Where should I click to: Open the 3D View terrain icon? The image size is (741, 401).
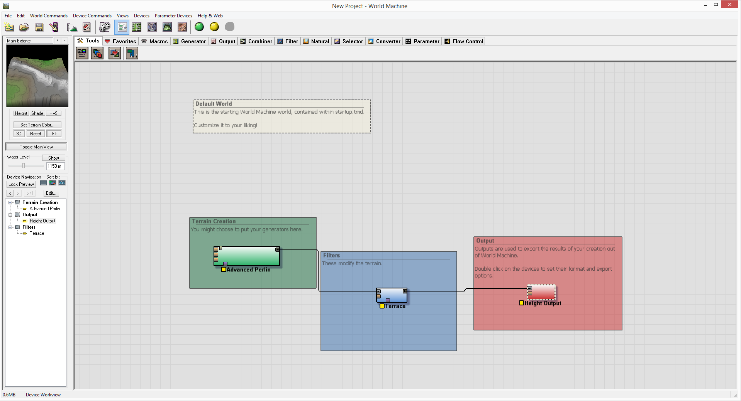click(167, 27)
